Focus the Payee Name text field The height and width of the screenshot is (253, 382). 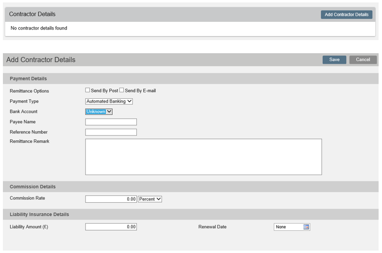click(x=111, y=122)
